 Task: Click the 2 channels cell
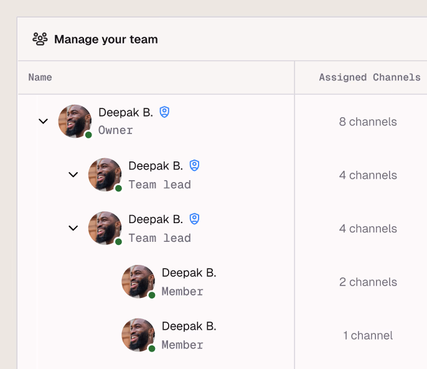pyautogui.click(x=368, y=282)
